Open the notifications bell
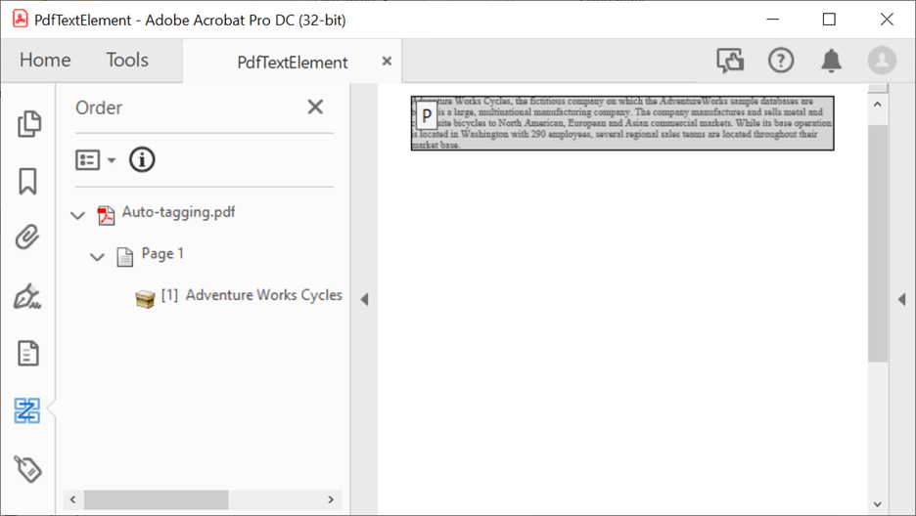The width and height of the screenshot is (916, 516). click(831, 61)
